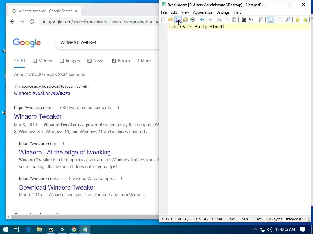Create a new document in Notepad3
313x234 pixels.
coord(163,19)
